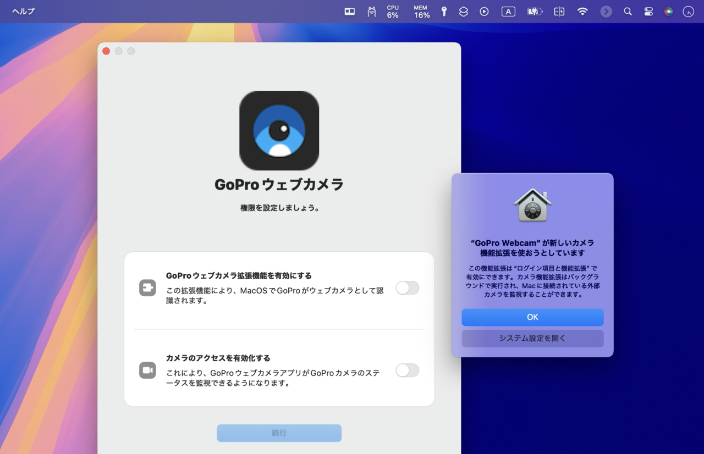This screenshot has height=454, width=704.
Task: Open the Wi-Fi menu
Action: (582, 12)
